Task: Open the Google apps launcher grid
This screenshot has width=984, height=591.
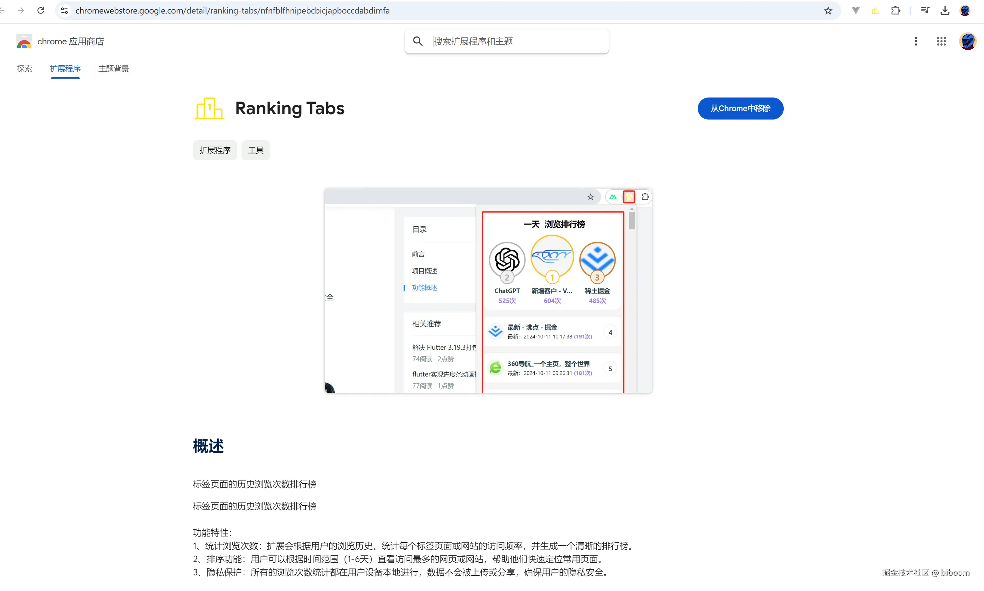Action: coord(941,41)
